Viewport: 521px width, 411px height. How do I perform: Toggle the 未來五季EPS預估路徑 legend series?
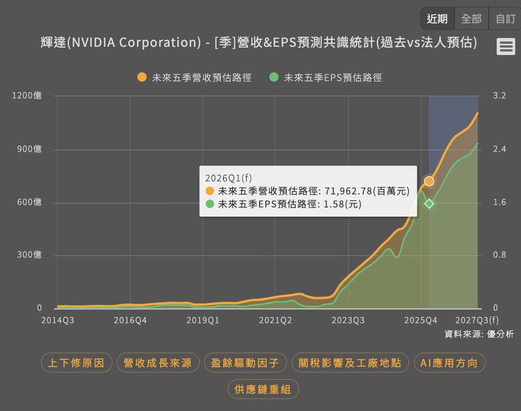(x=326, y=77)
